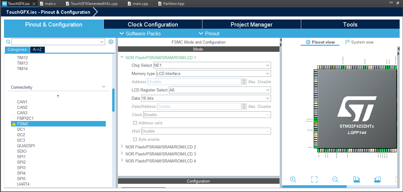Expand NOR Flash/PSRAM/SRAM/ROM/LCD 2
The width and height of the screenshot is (403, 192).
point(122,147)
